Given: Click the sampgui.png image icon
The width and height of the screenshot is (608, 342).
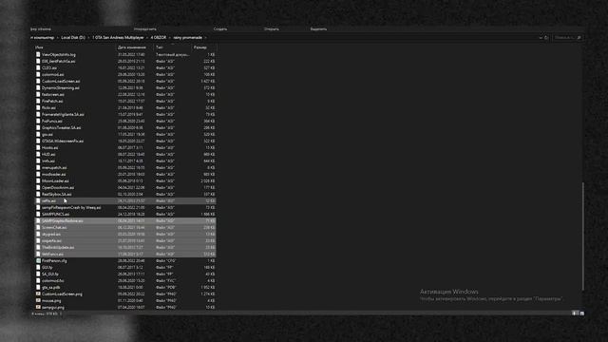Looking at the screenshot, I should (x=38, y=307).
